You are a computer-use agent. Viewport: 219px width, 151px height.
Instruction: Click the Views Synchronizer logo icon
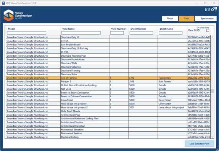[x=9, y=15]
